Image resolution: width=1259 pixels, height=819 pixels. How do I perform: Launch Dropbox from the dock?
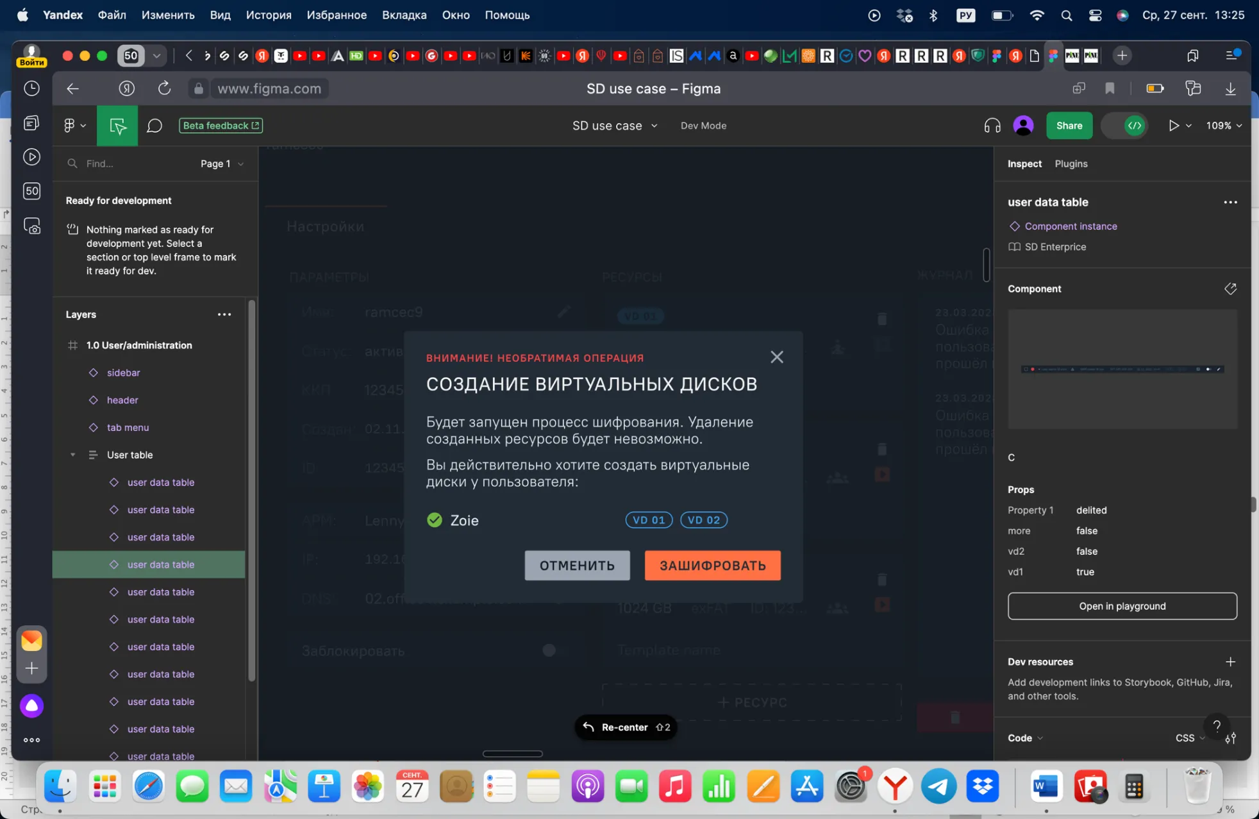point(982,786)
